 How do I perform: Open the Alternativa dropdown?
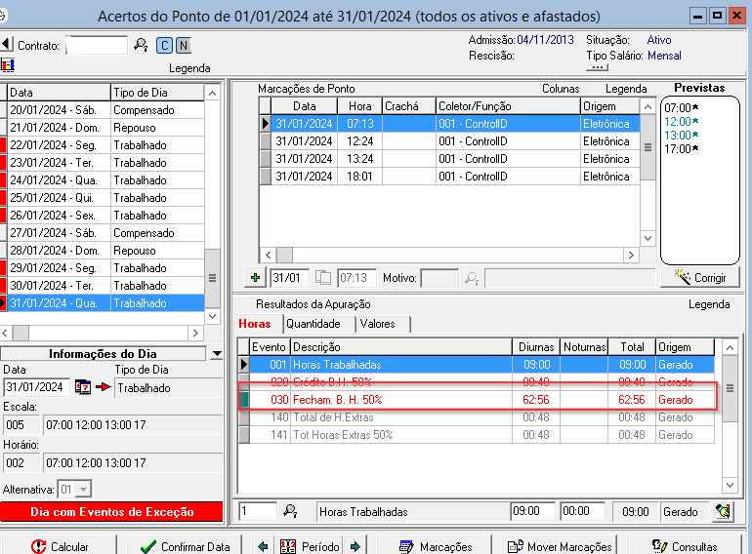coord(83,489)
